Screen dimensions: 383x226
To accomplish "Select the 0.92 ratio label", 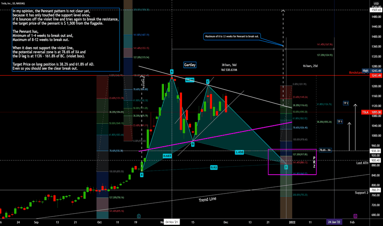I will pos(214,168).
